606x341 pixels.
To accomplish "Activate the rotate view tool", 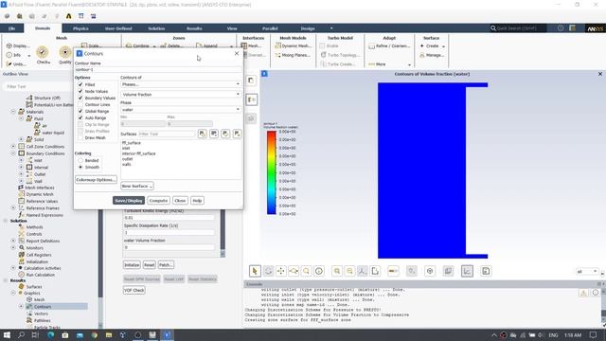I will click(x=268, y=271).
